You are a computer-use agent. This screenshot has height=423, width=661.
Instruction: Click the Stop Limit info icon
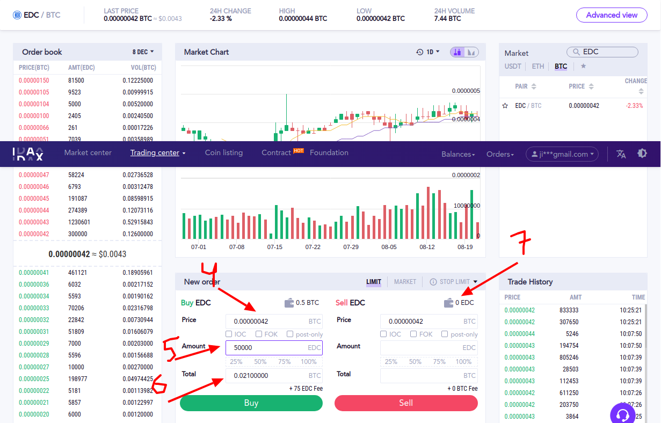coord(433,282)
